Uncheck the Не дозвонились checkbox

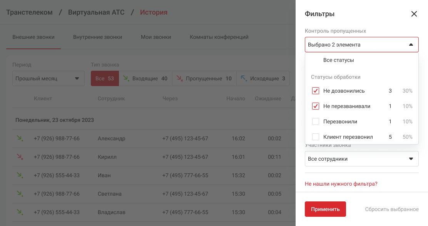pos(316,91)
